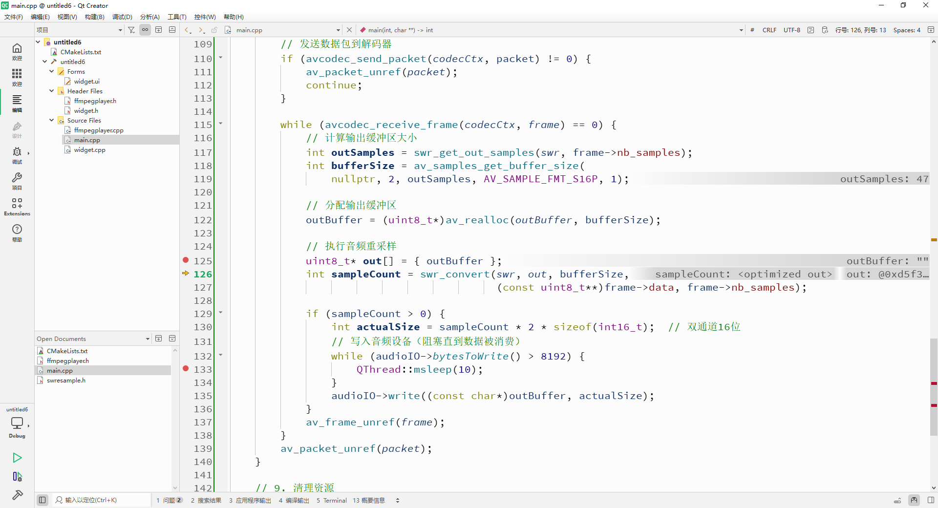This screenshot has height=508, width=938.
Task: Collapse the Header Files folder
Action: (x=52, y=91)
